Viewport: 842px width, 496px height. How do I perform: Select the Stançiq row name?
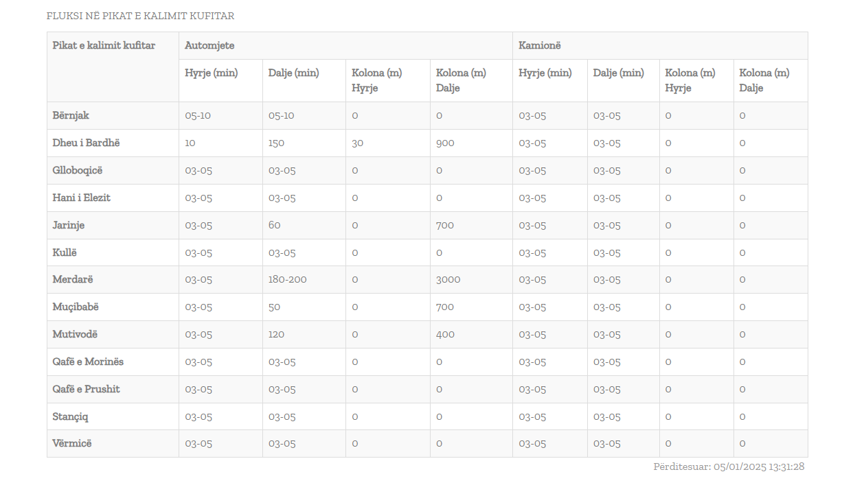[x=70, y=416]
